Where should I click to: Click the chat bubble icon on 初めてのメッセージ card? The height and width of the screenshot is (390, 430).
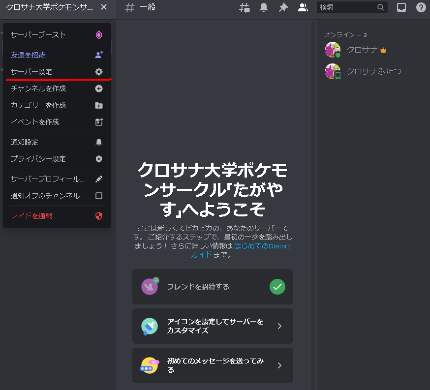[150, 365]
